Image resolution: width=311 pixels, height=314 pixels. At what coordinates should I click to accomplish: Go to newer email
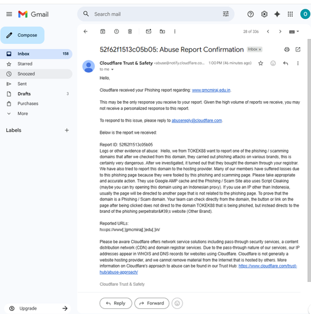tap(268, 31)
